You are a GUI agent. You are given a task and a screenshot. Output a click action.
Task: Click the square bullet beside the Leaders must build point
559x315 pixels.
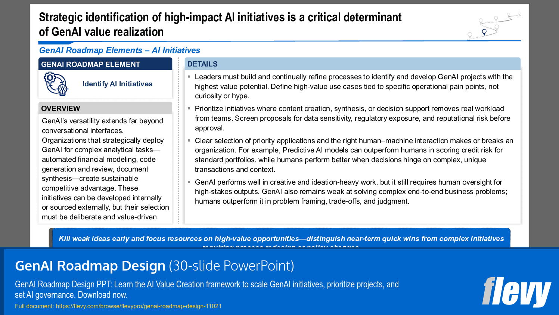tap(189, 76)
